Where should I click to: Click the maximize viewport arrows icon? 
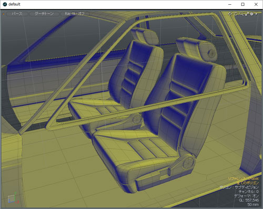click(x=247, y=14)
